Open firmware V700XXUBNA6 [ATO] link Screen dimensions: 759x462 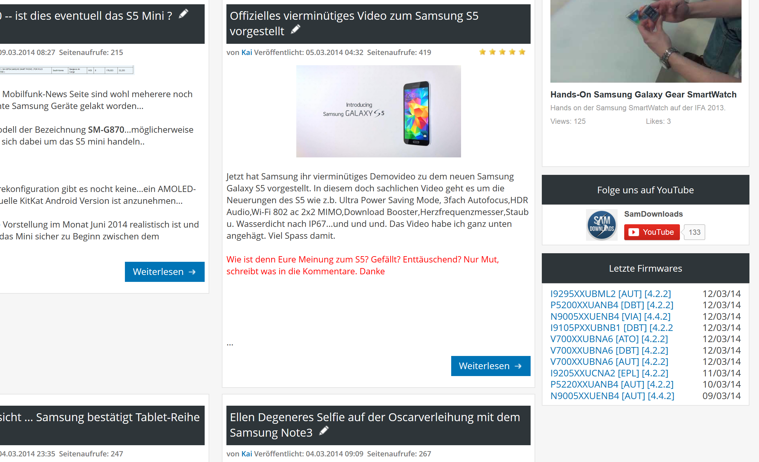(609, 339)
